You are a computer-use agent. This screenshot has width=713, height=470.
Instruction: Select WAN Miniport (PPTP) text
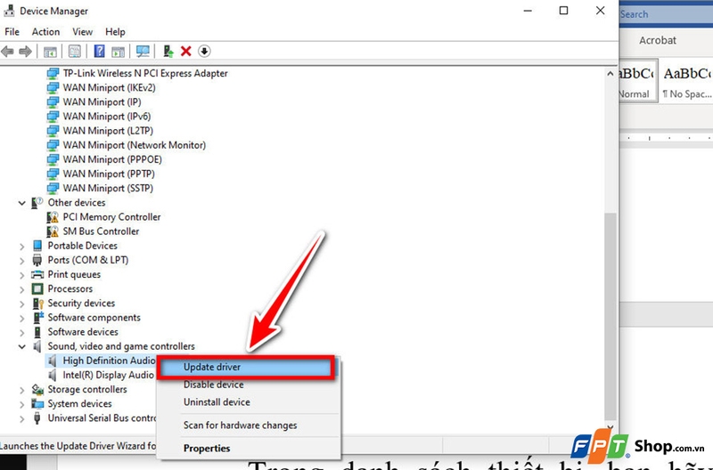[109, 174]
